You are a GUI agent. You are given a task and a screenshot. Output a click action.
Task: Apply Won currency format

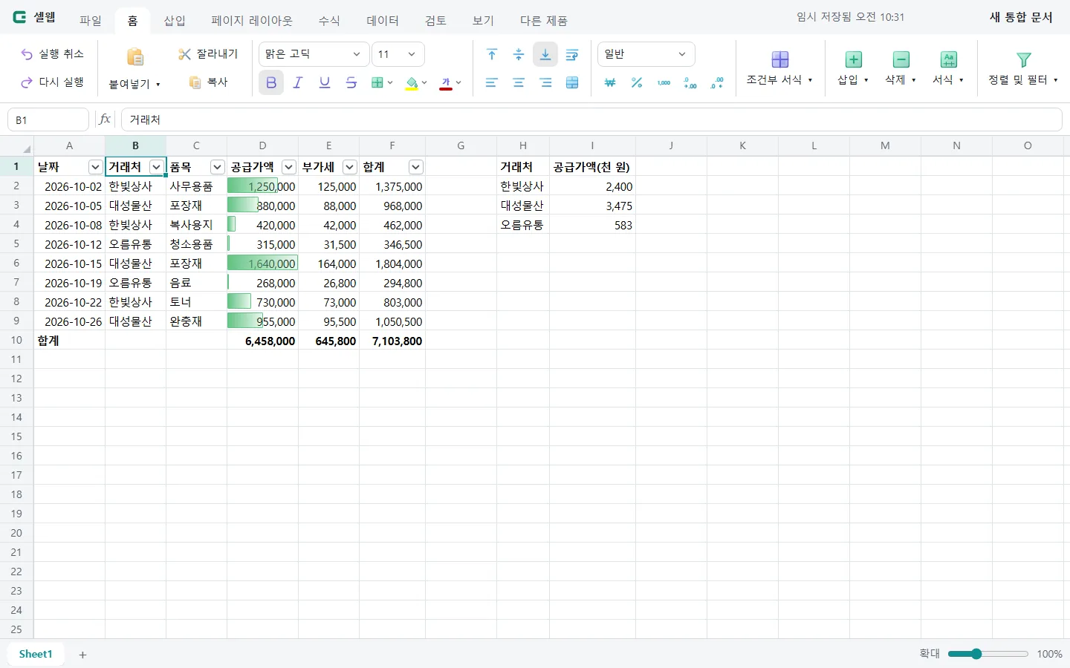click(610, 82)
